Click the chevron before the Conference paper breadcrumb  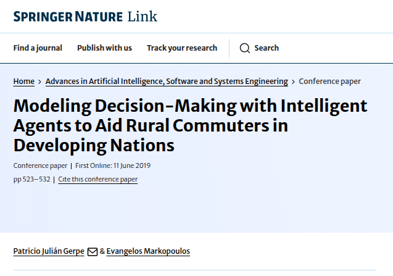(x=294, y=82)
